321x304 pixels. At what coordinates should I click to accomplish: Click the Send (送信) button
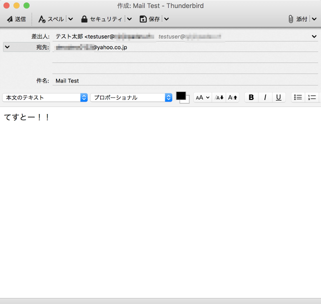(17, 19)
